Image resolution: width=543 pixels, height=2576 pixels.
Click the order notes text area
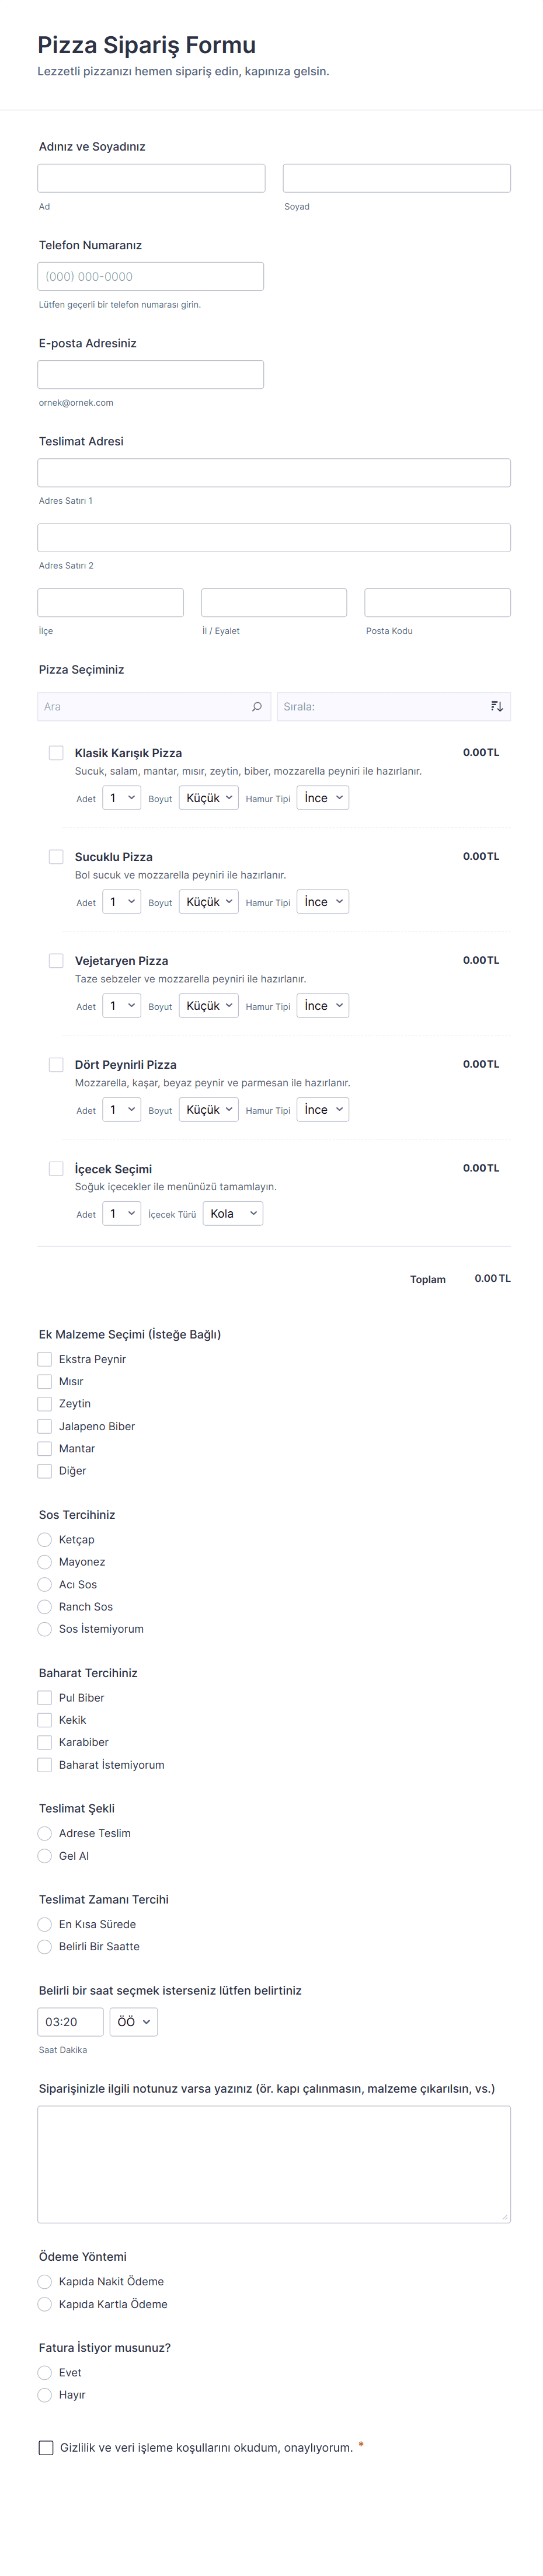[x=274, y=2163]
